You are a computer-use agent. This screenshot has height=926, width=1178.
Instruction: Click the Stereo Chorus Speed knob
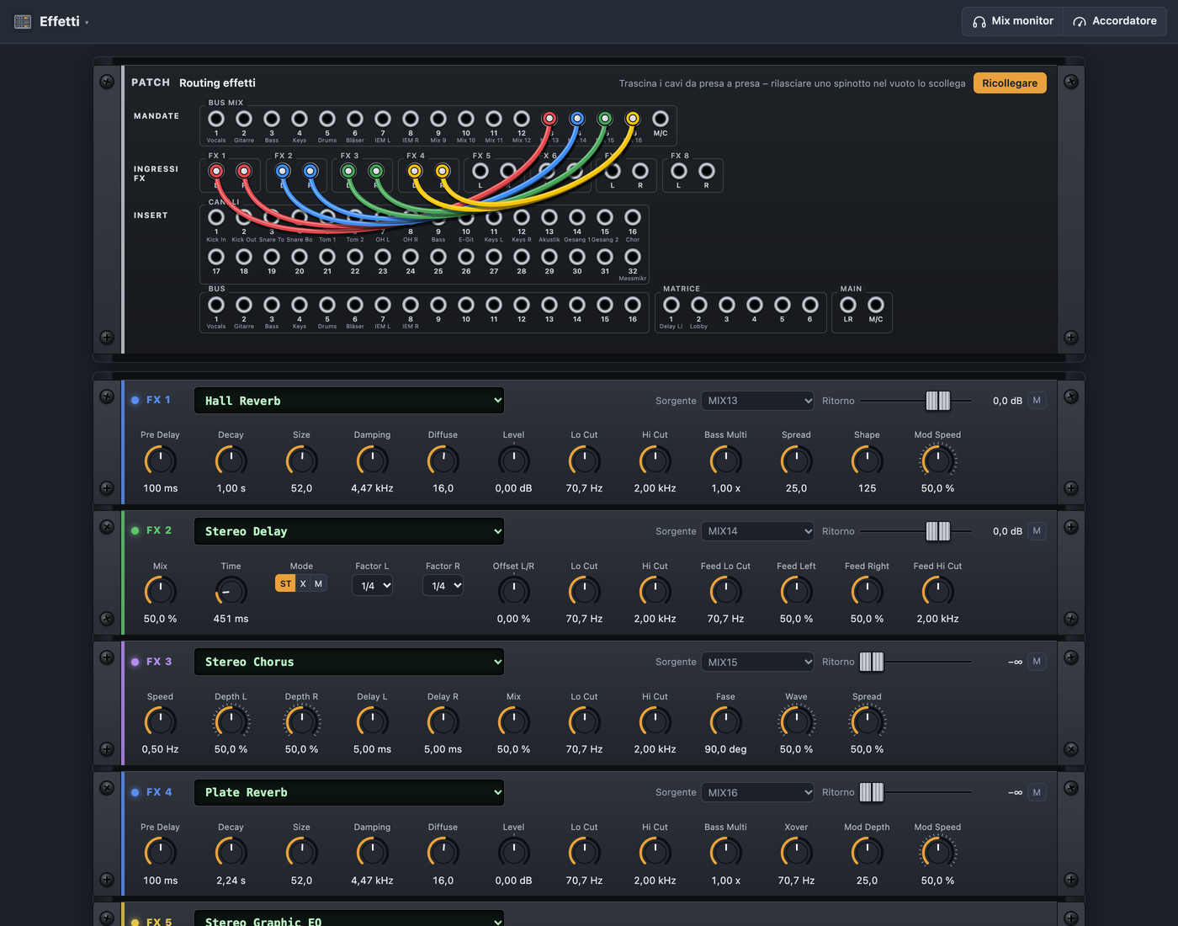[x=160, y=721]
